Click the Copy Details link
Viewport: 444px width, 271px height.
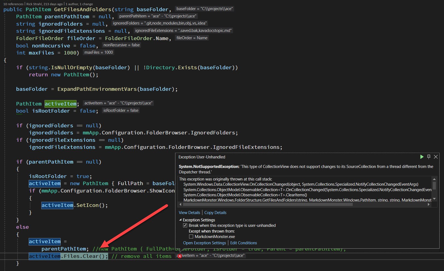pos(215,213)
